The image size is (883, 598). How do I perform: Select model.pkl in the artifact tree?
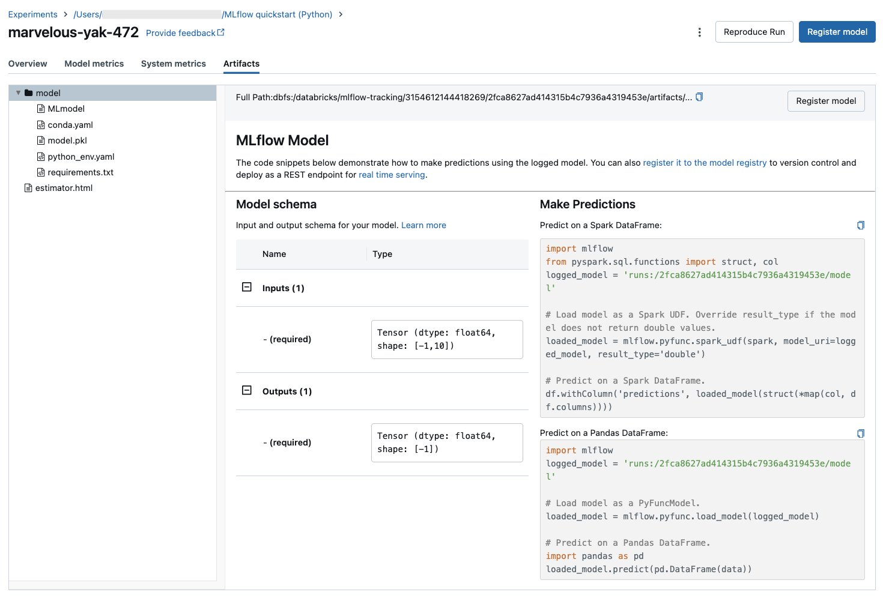67,140
